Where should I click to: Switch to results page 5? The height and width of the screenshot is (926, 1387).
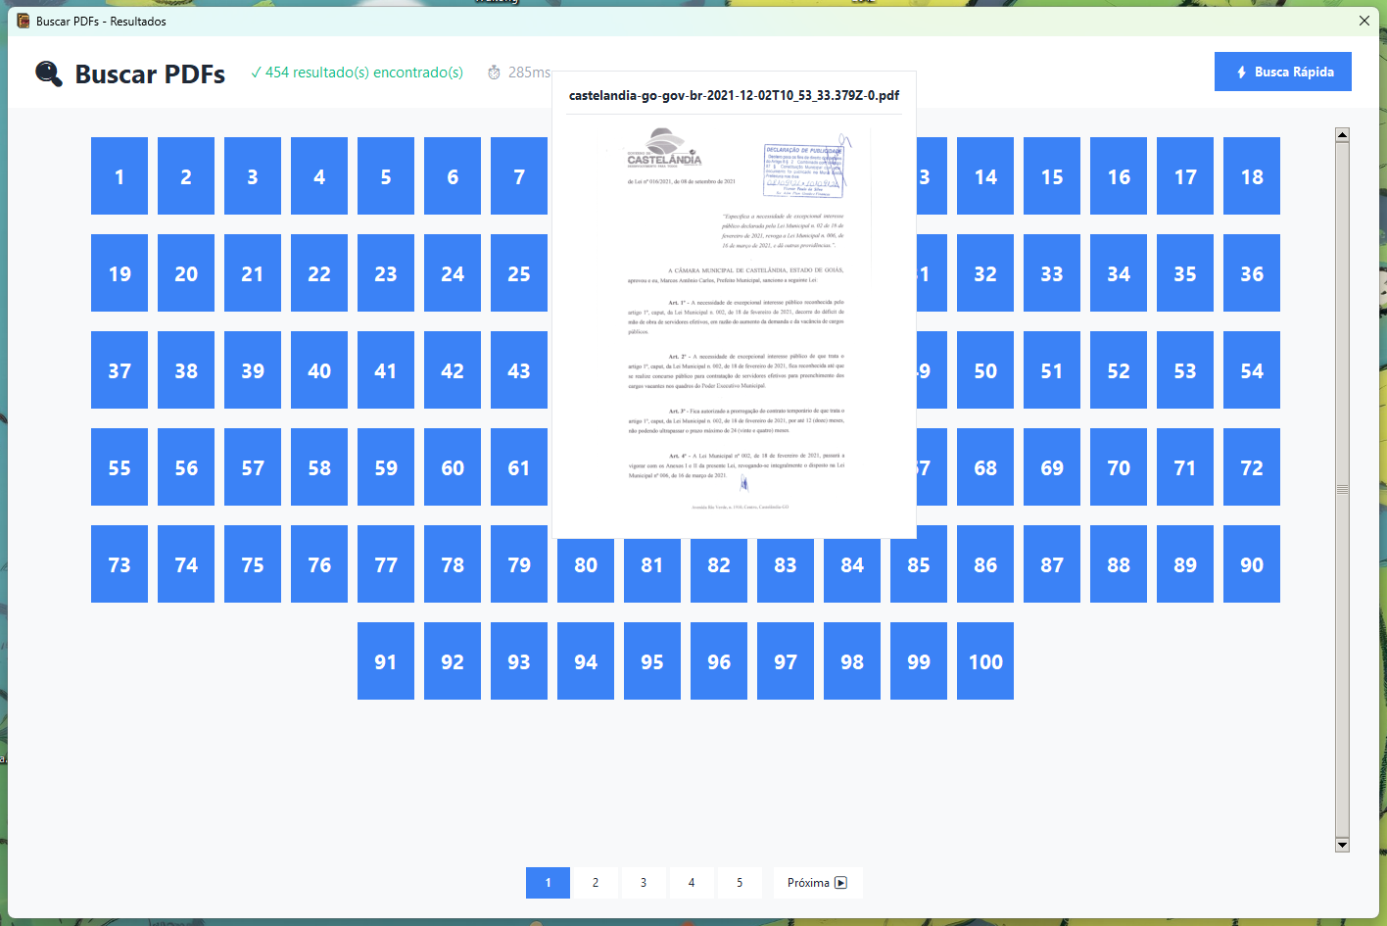click(x=740, y=883)
